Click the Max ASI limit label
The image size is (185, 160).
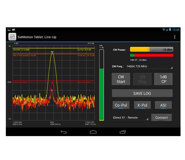pyautogui.click(x=20, y=82)
